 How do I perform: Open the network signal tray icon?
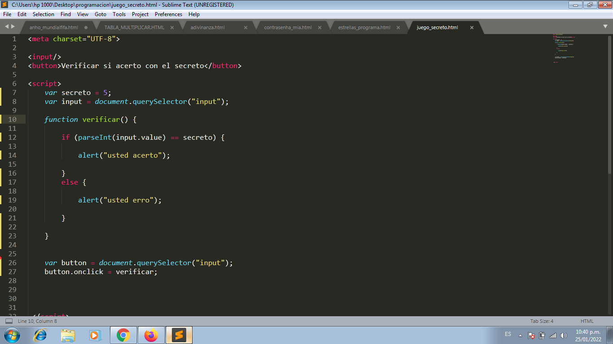[553, 335]
